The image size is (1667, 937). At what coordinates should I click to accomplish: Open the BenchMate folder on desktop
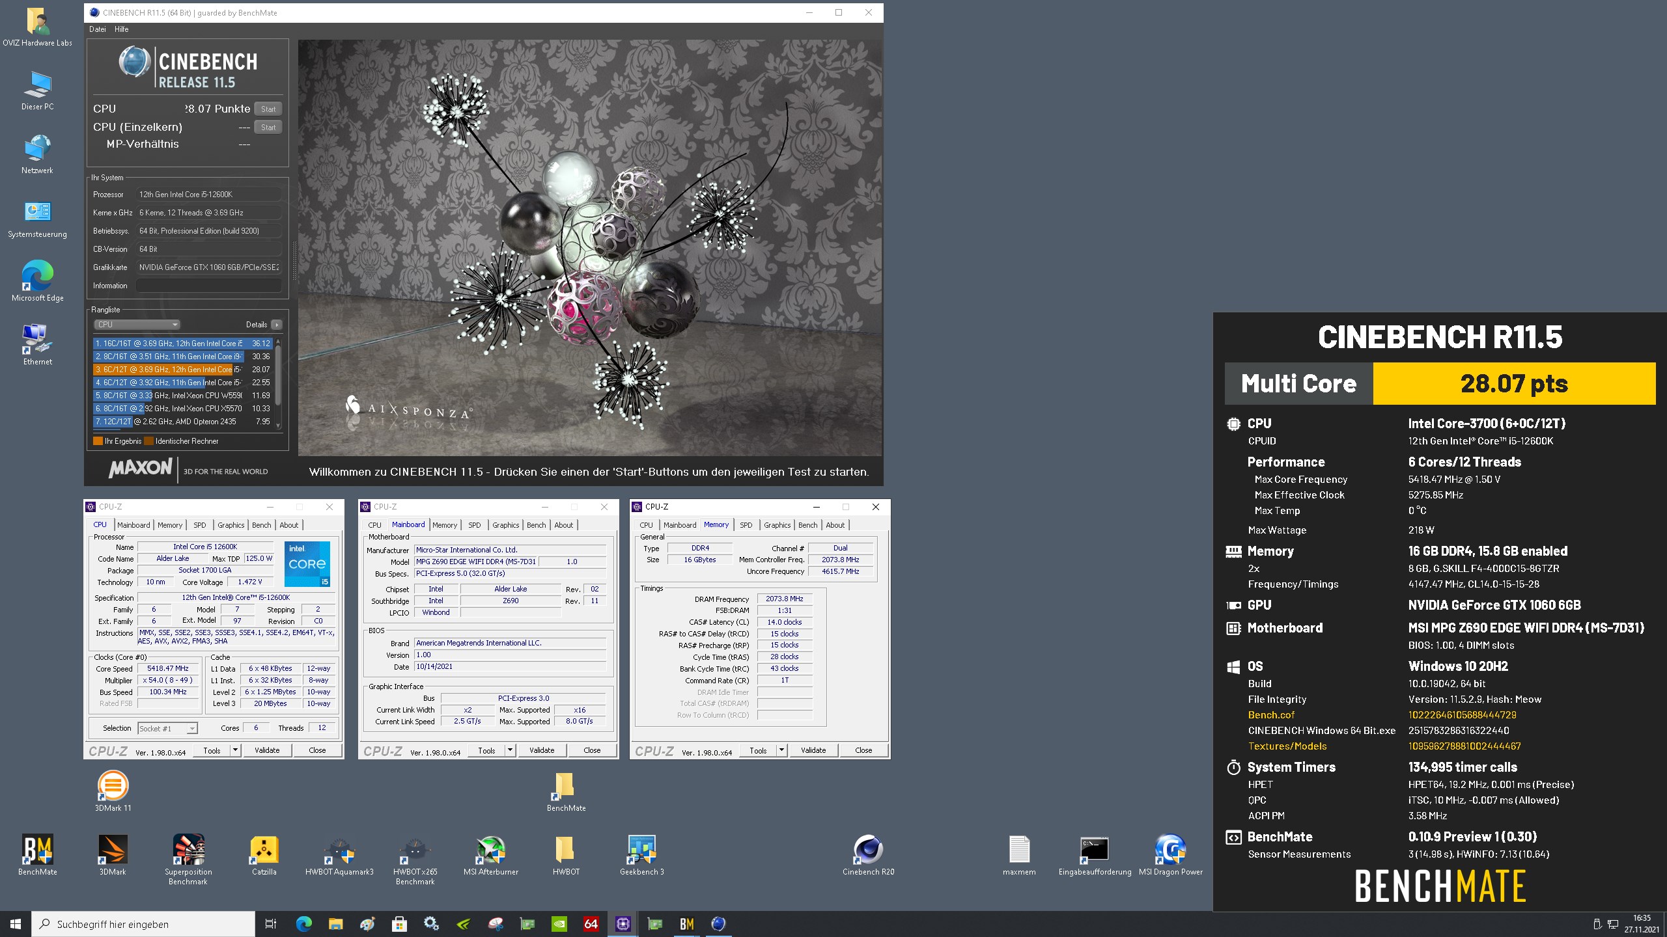coord(566,791)
